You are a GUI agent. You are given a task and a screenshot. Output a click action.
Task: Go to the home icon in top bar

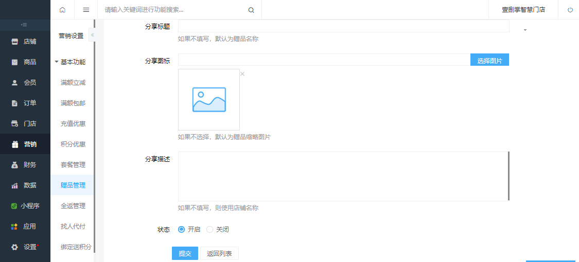pyautogui.click(x=62, y=10)
